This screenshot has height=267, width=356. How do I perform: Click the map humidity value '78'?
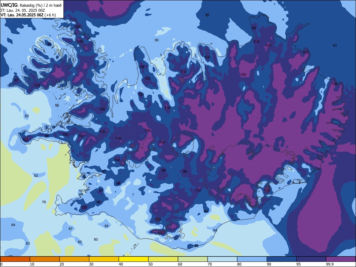(44, 202)
